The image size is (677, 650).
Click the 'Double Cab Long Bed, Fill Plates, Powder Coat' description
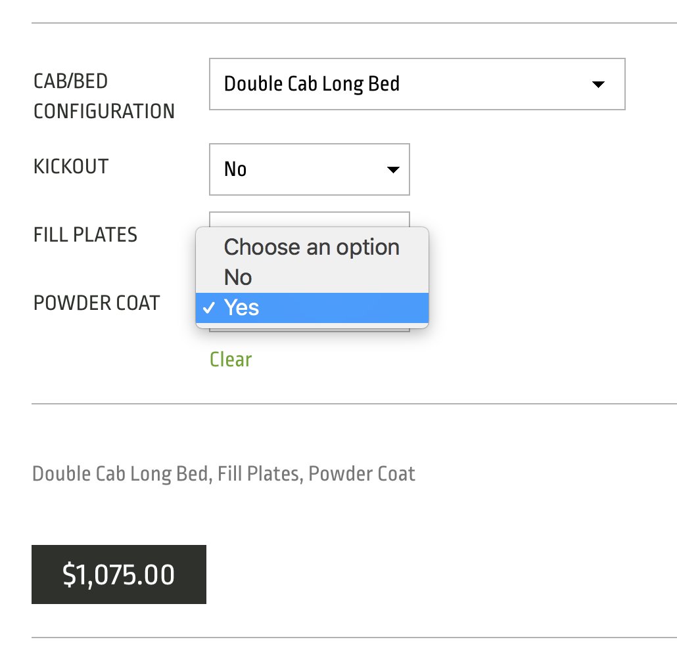pos(223,474)
